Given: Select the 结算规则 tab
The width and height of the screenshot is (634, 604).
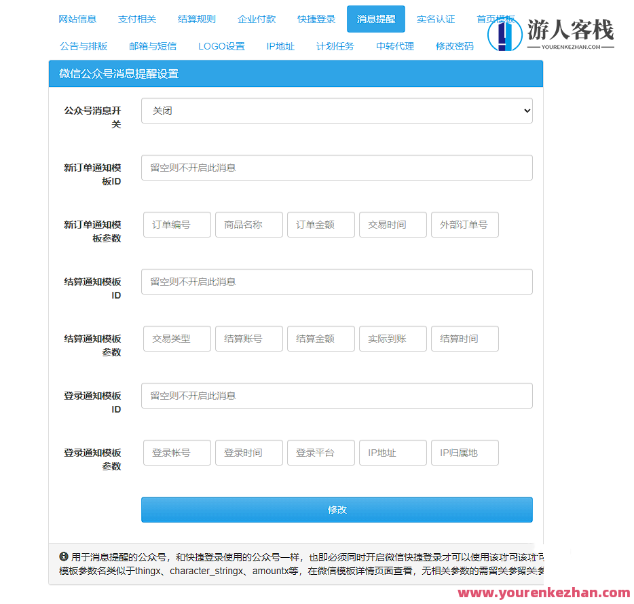Looking at the screenshot, I should tap(197, 19).
